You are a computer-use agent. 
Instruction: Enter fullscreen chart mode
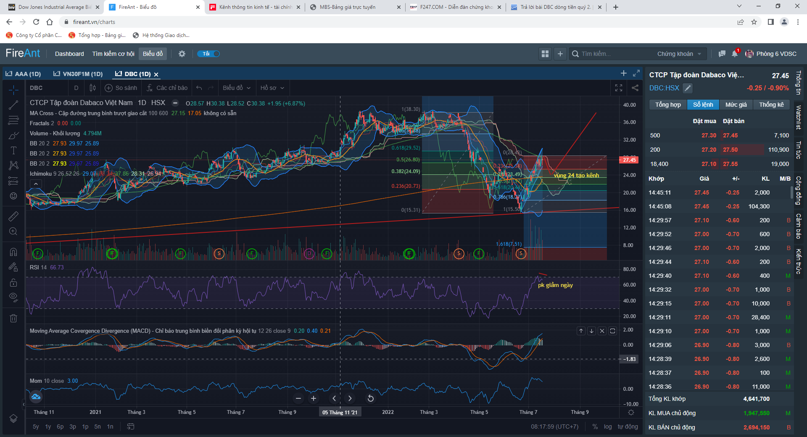[619, 88]
